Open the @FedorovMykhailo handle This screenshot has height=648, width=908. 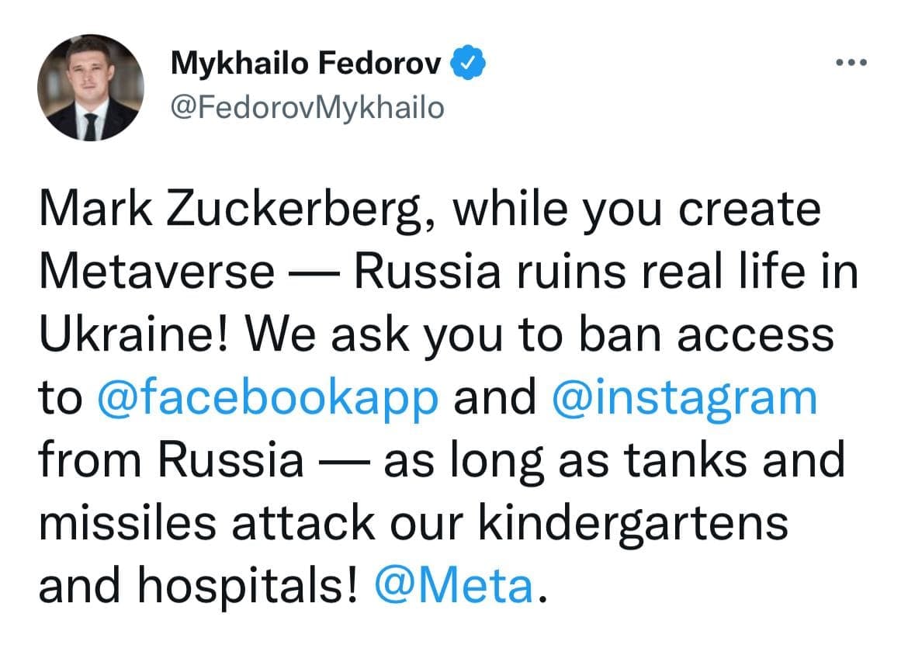pos(307,108)
